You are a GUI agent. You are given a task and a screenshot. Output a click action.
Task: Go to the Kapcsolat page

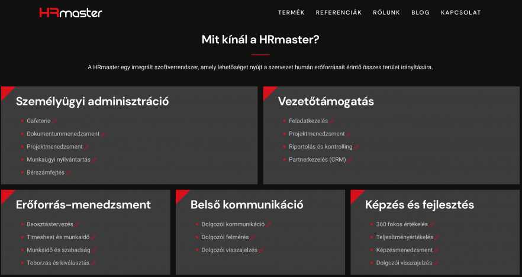[460, 12]
